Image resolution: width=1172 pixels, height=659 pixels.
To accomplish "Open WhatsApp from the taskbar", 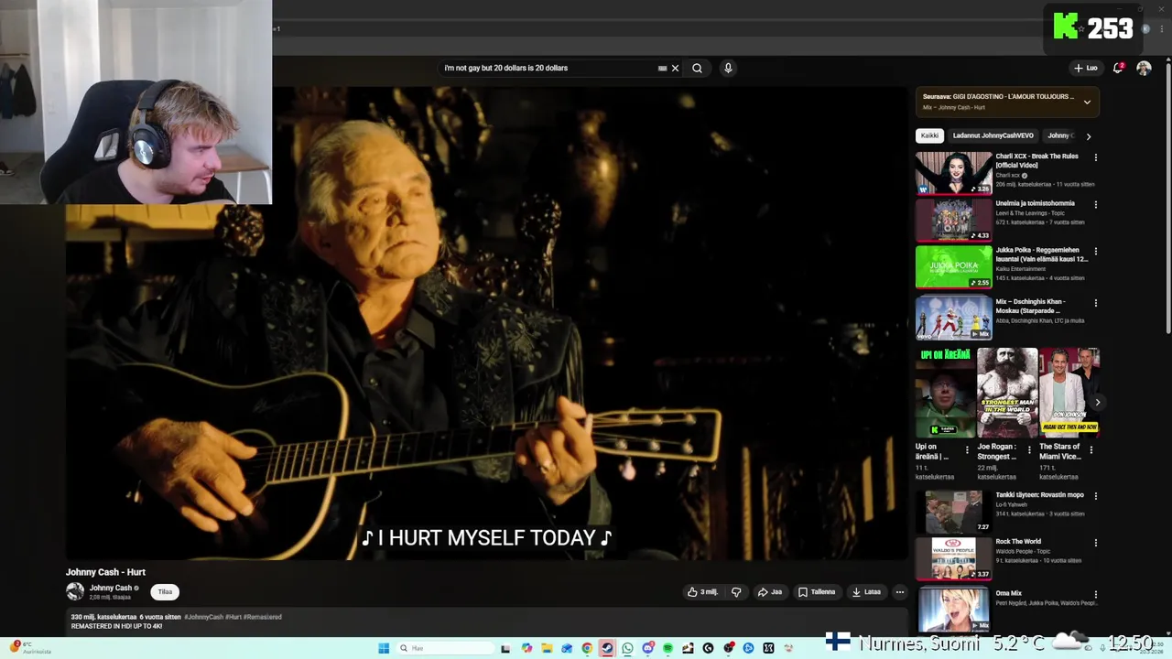I will [627, 648].
